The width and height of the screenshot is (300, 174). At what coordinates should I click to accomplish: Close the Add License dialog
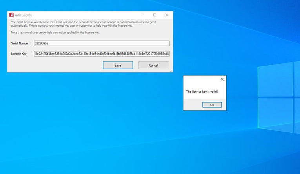(x=167, y=15)
